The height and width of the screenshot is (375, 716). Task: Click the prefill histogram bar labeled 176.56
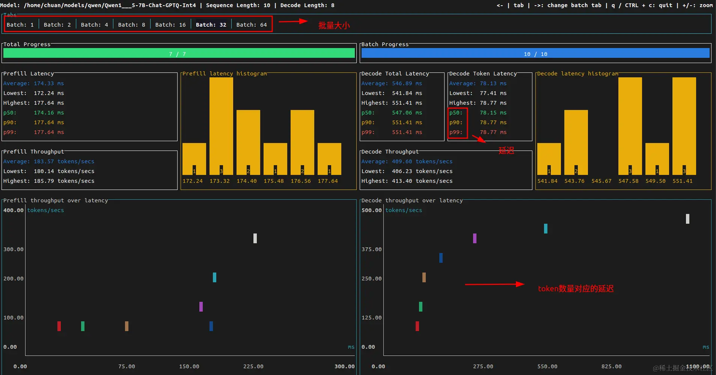pos(302,142)
